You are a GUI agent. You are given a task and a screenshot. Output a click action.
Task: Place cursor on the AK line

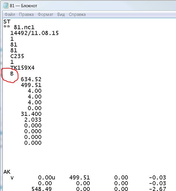coord(7,172)
